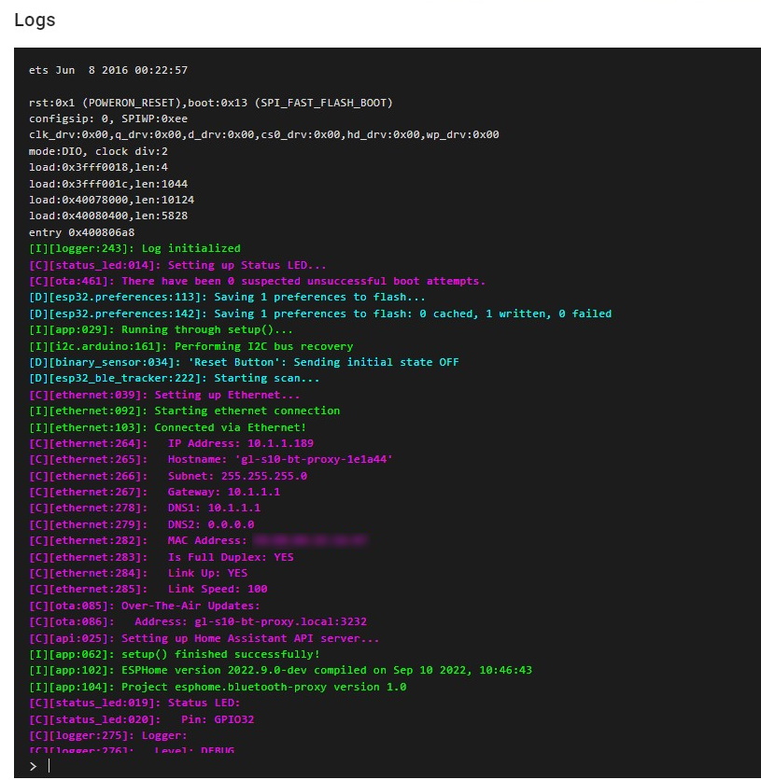The height and width of the screenshot is (780, 761).
Task: Click the 'load:0x3fff0018,len:4' line
Action: click(98, 167)
